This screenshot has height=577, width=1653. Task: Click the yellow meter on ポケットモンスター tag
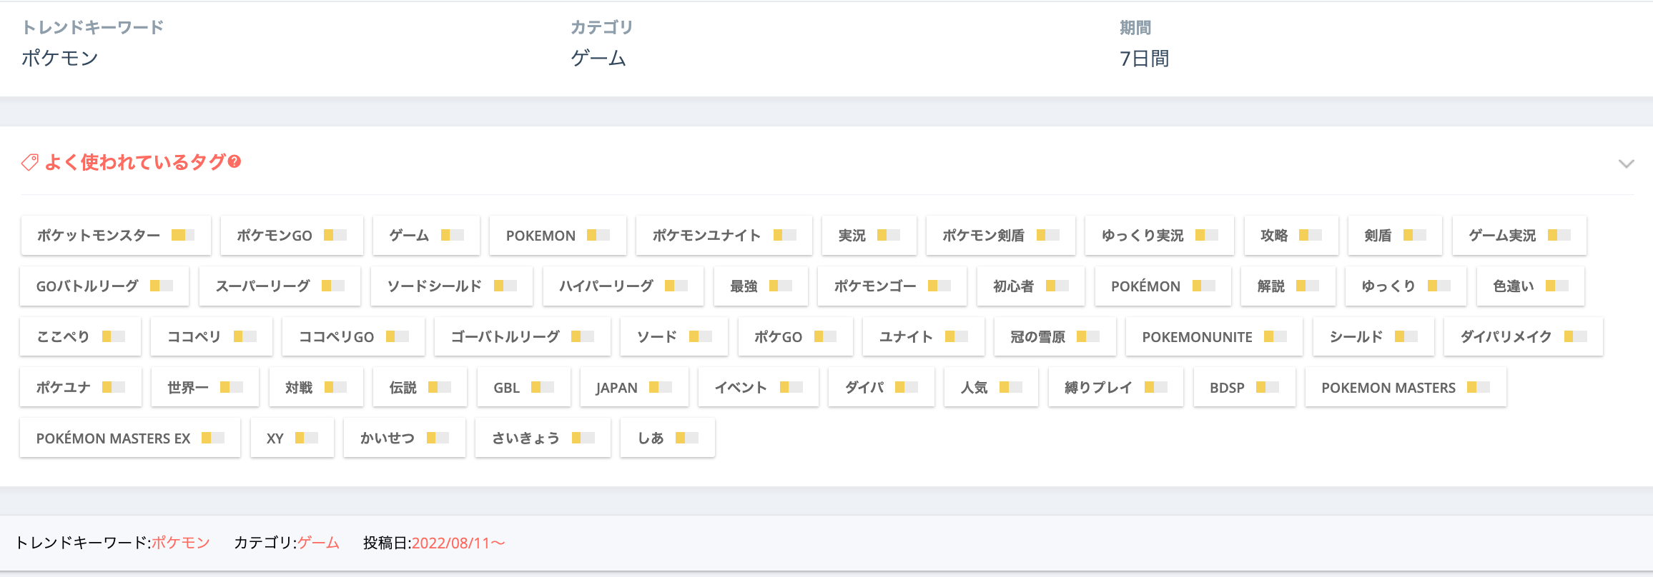(x=183, y=235)
